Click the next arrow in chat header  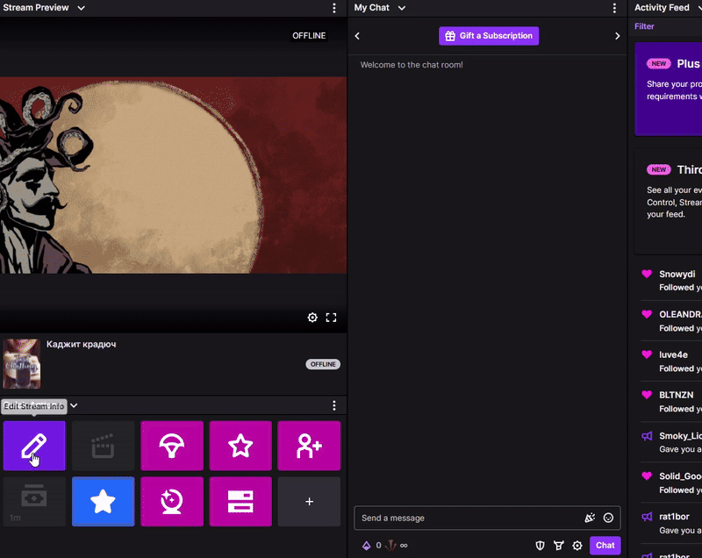pyautogui.click(x=618, y=36)
